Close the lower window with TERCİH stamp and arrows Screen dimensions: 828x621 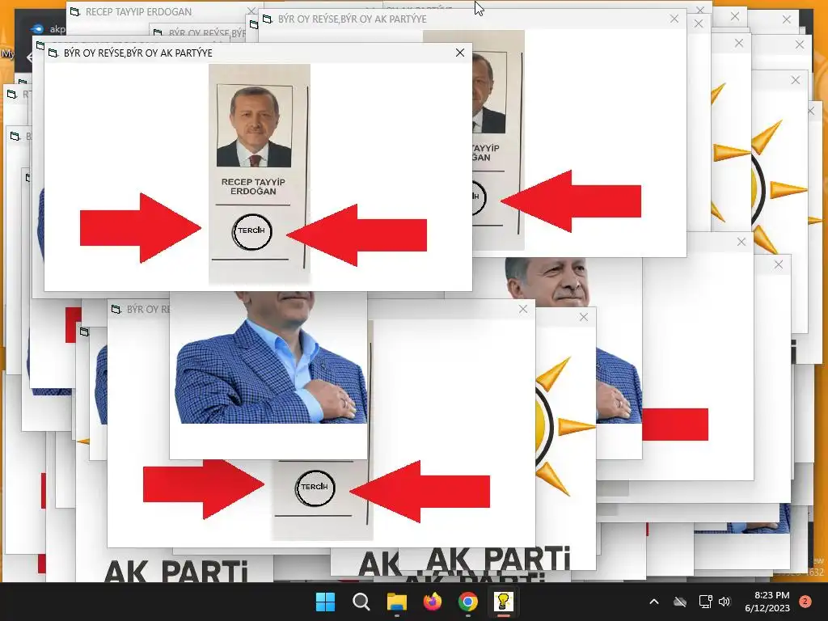[523, 310]
